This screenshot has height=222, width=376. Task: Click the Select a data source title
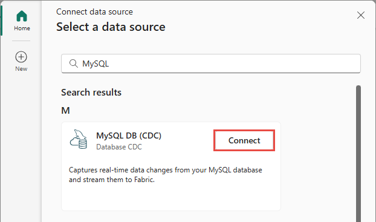coord(111,27)
